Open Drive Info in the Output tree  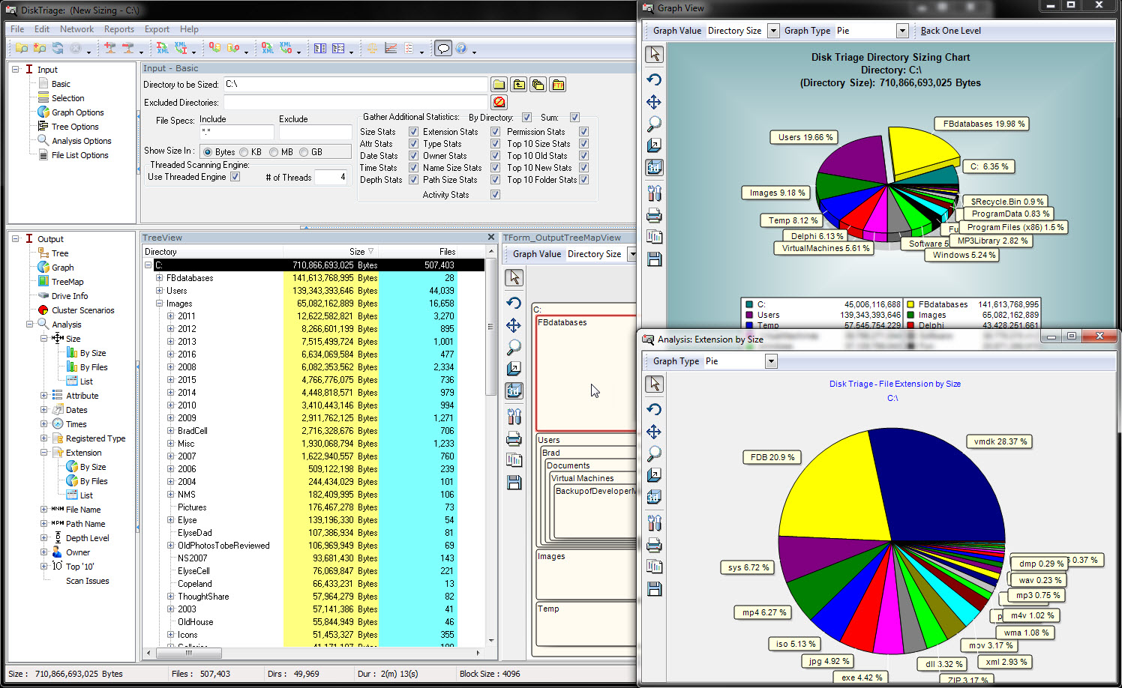pos(70,296)
